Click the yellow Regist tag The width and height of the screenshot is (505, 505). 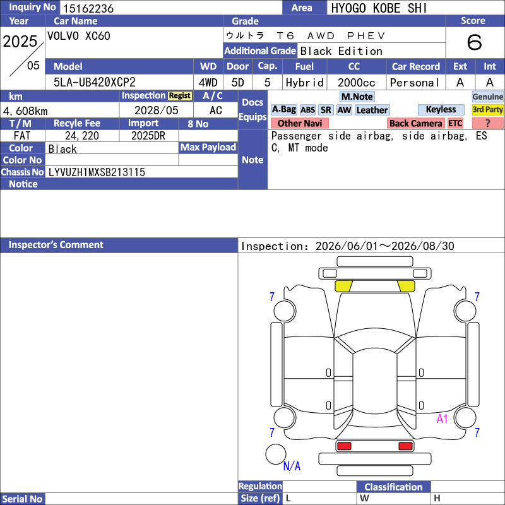(180, 96)
